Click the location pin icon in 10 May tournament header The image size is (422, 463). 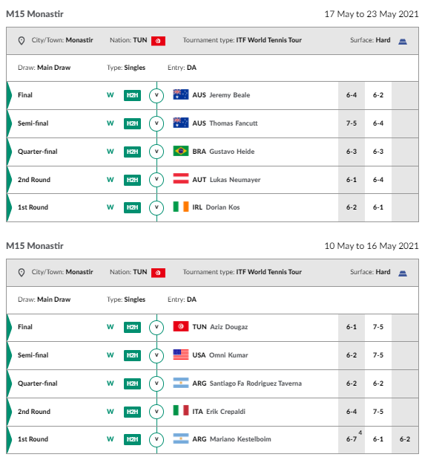pyautogui.click(x=22, y=273)
